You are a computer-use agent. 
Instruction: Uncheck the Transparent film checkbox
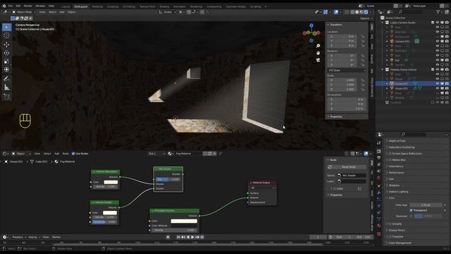click(x=411, y=210)
